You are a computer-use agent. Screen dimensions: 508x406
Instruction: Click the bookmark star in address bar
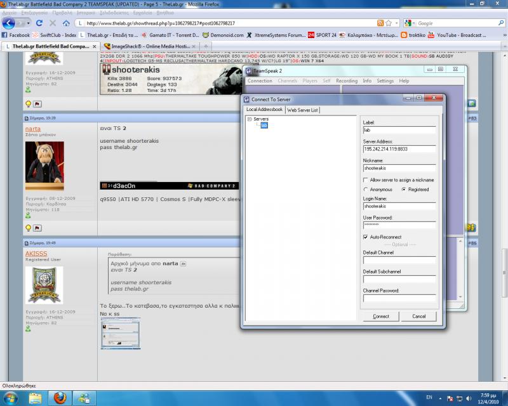tap(389, 23)
